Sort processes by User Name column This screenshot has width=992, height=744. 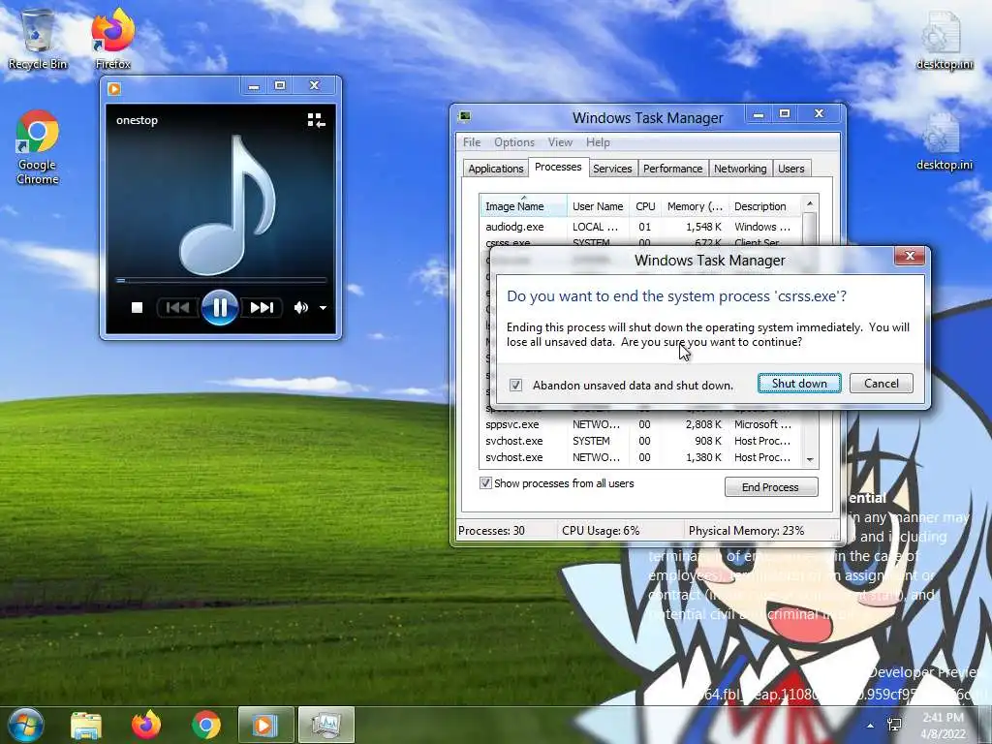[598, 206]
